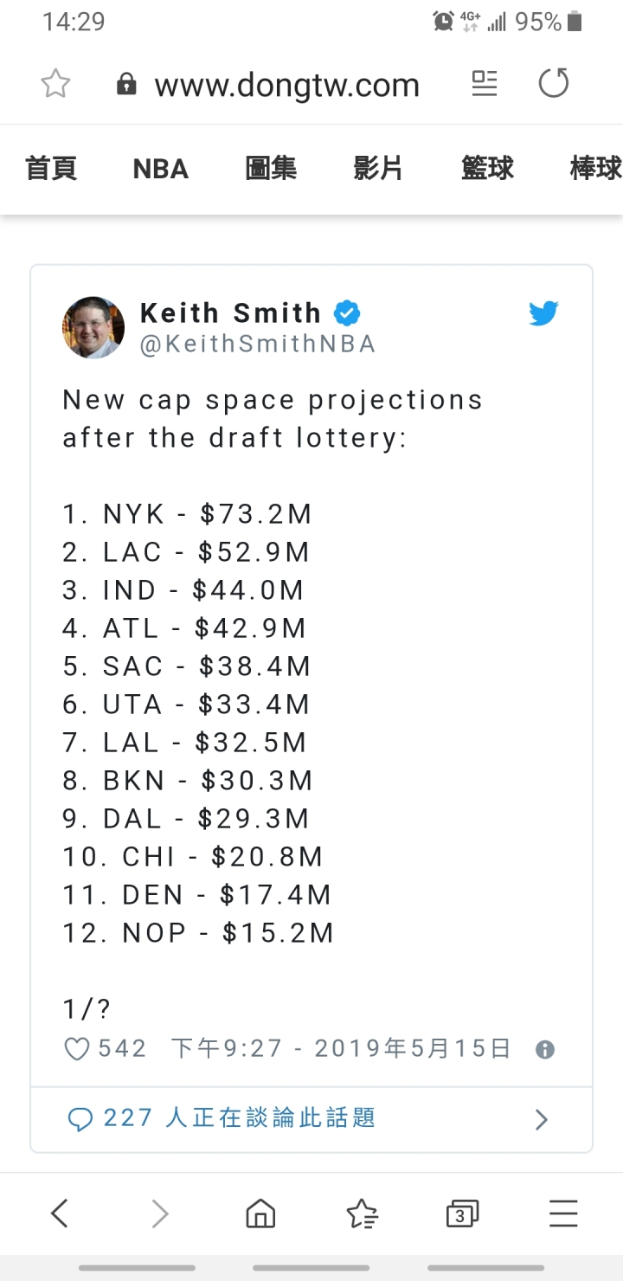623x1281 pixels.
Task: Open the bookmarks list star icon
Action: 362,1213
